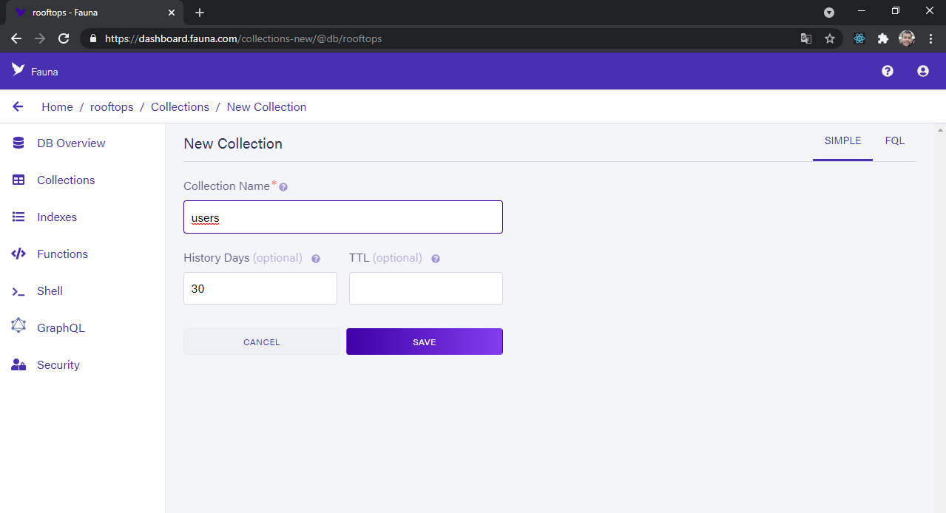
Task: Show Collection Name help tooltip icon
Action: 283,187
